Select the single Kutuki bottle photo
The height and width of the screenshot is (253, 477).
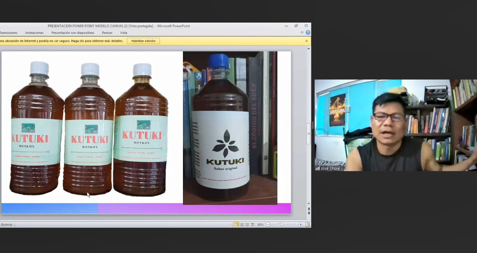click(x=230, y=128)
